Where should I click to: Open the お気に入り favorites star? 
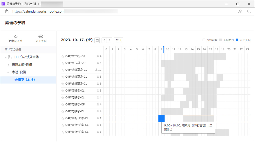pyautogui.click(x=16, y=37)
